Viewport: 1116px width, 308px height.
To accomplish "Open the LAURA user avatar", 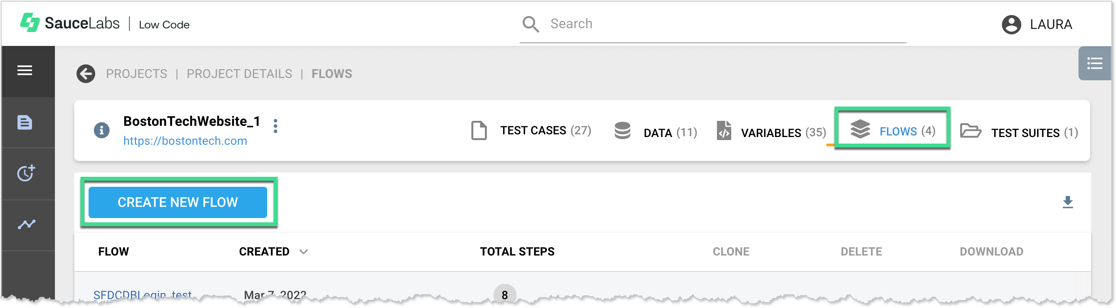I will point(1011,24).
